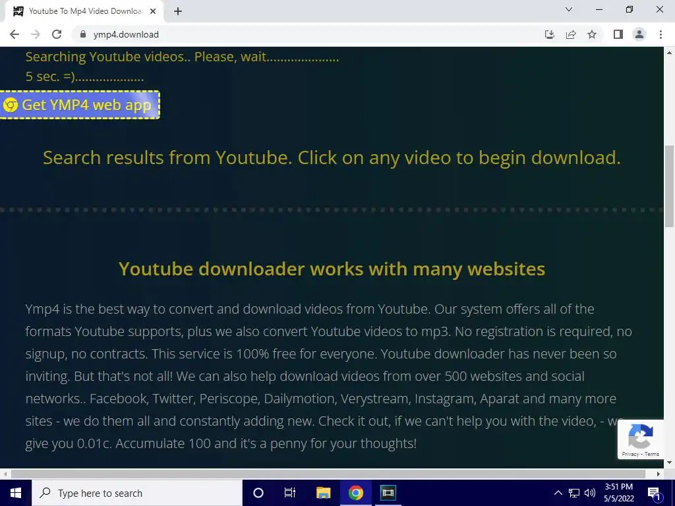Click vertical scrollbar thumb
This screenshot has height=506, width=675.
[x=670, y=186]
